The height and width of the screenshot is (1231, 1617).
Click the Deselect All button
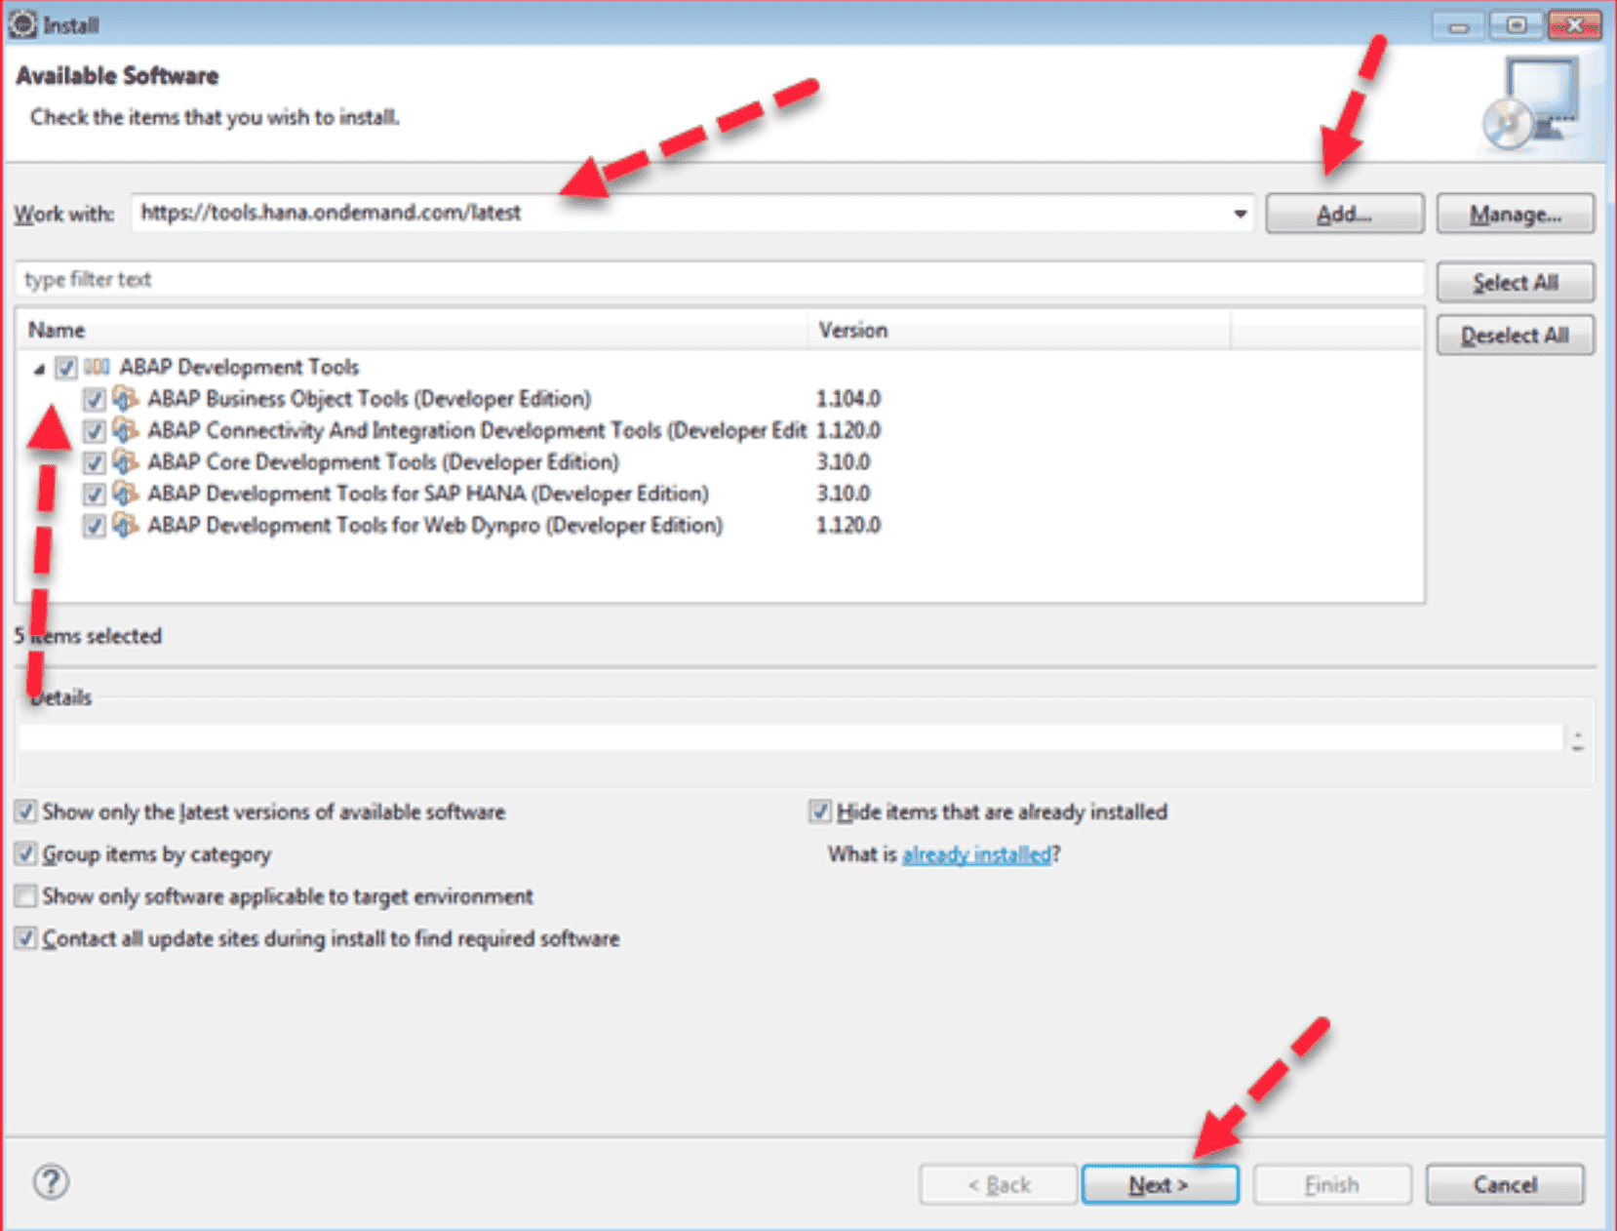[x=1515, y=335]
